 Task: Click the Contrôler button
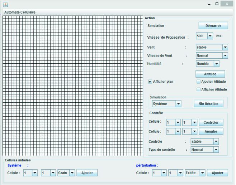click(211, 122)
